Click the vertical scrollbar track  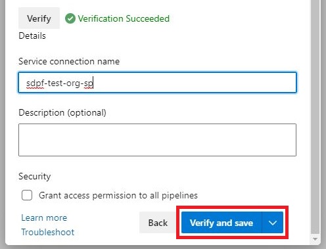pyautogui.click(x=315, y=116)
